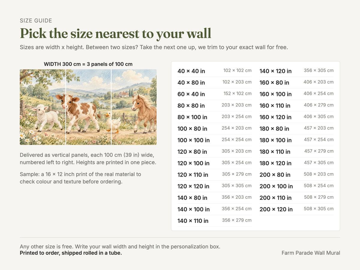Click the 160 × 80 in size row
Viewport: 360px width, 270px height.
tap(296, 82)
